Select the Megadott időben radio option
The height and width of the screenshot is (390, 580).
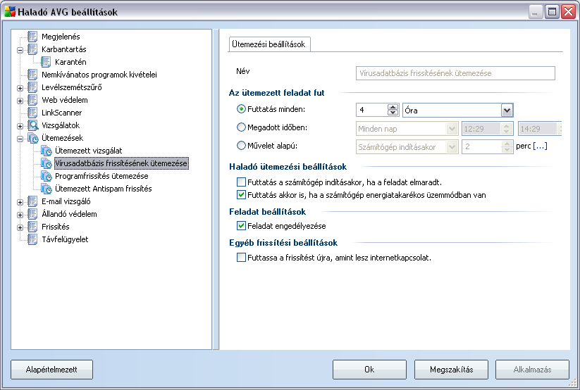point(241,127)
